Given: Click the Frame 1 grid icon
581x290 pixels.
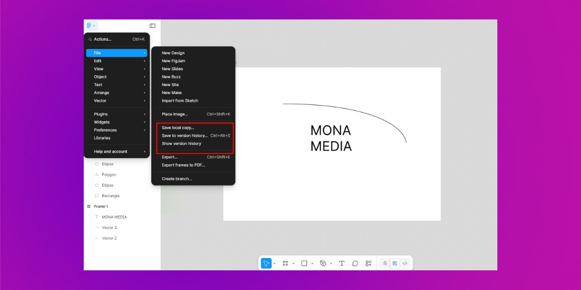Looking at the screenshot, I should click(88, 206).
